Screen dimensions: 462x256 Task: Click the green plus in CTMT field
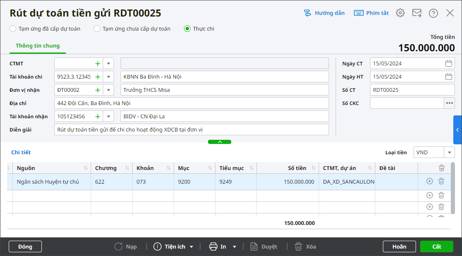pos(98,64)
